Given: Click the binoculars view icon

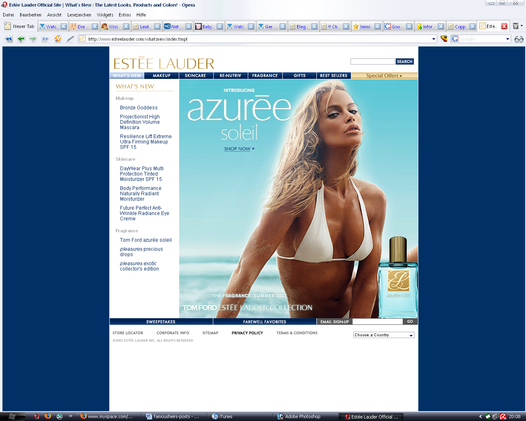Looking at the screenshot, I should pos(519,39).
